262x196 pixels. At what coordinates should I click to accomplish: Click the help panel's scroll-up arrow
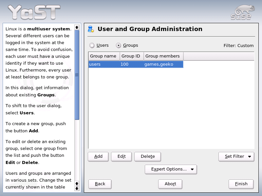tap(77, 27)
